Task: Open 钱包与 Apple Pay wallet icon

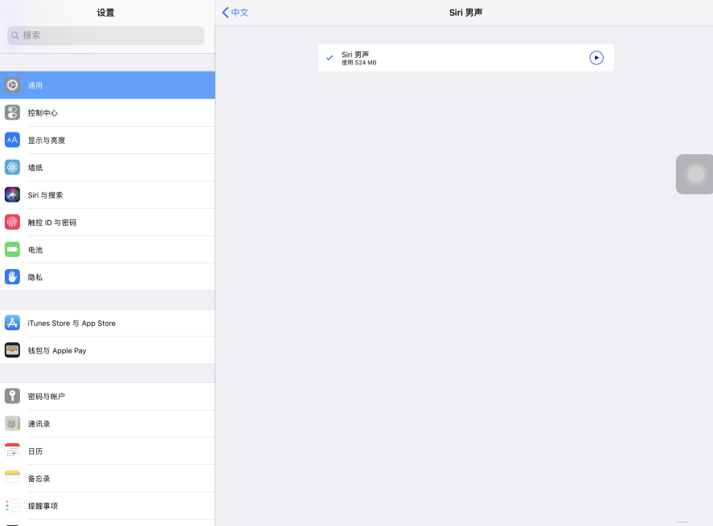Action: 12,350
